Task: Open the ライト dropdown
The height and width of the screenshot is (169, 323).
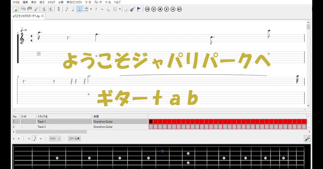Action: click(55, 139)
